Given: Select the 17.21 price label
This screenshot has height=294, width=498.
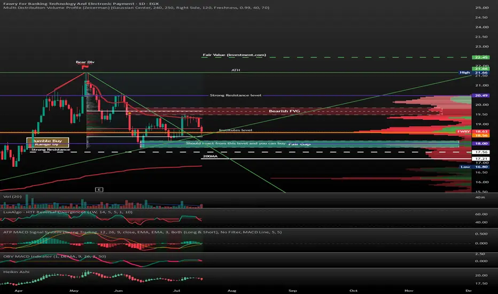Looking at the screenshot, I should [x=481, y=159].
